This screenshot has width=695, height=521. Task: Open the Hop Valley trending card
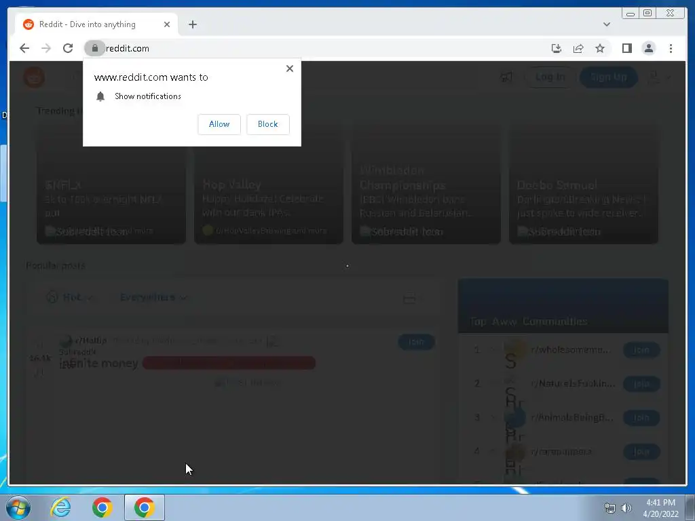(269, 183)
